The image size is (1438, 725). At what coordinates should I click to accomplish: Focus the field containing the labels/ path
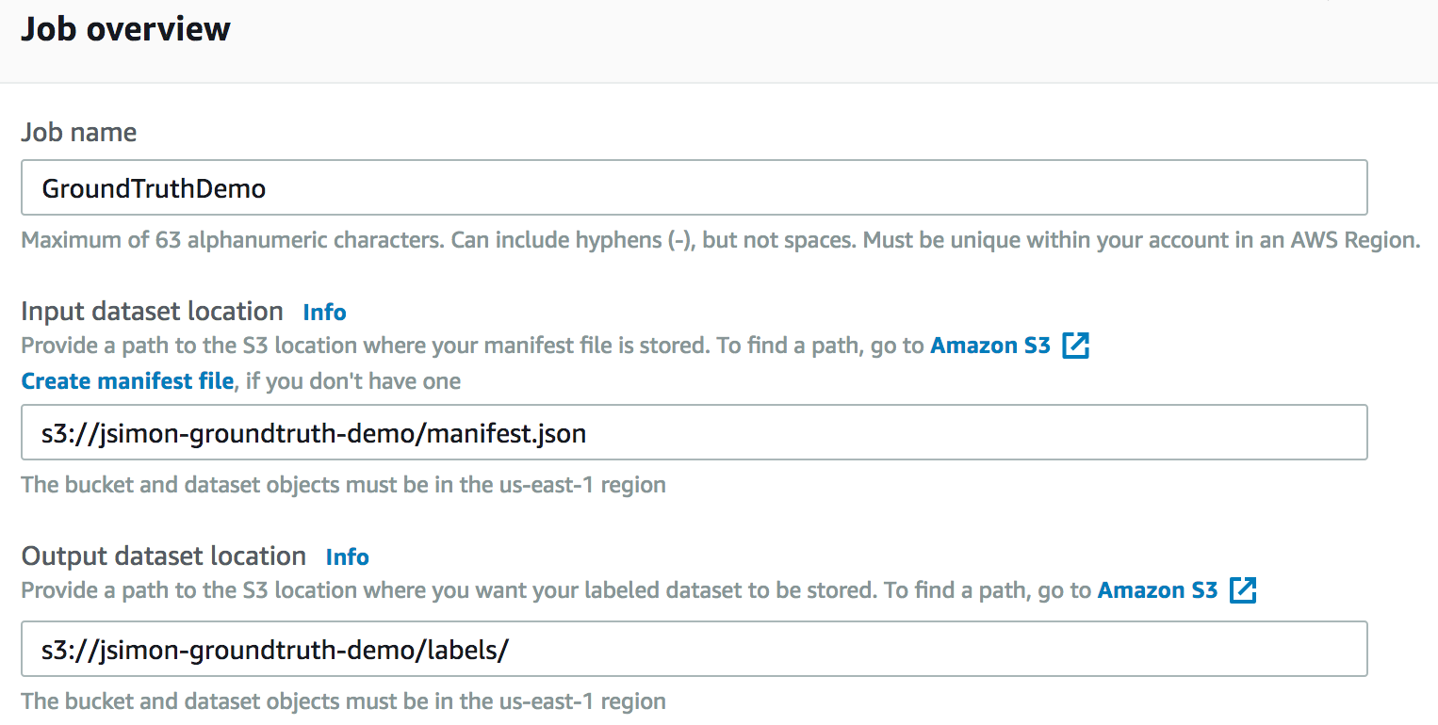click(x=694, y=649)
